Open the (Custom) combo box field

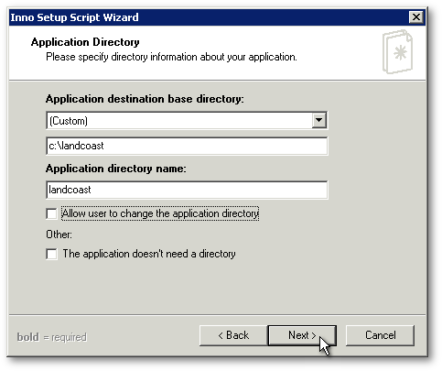pos(187,120)
